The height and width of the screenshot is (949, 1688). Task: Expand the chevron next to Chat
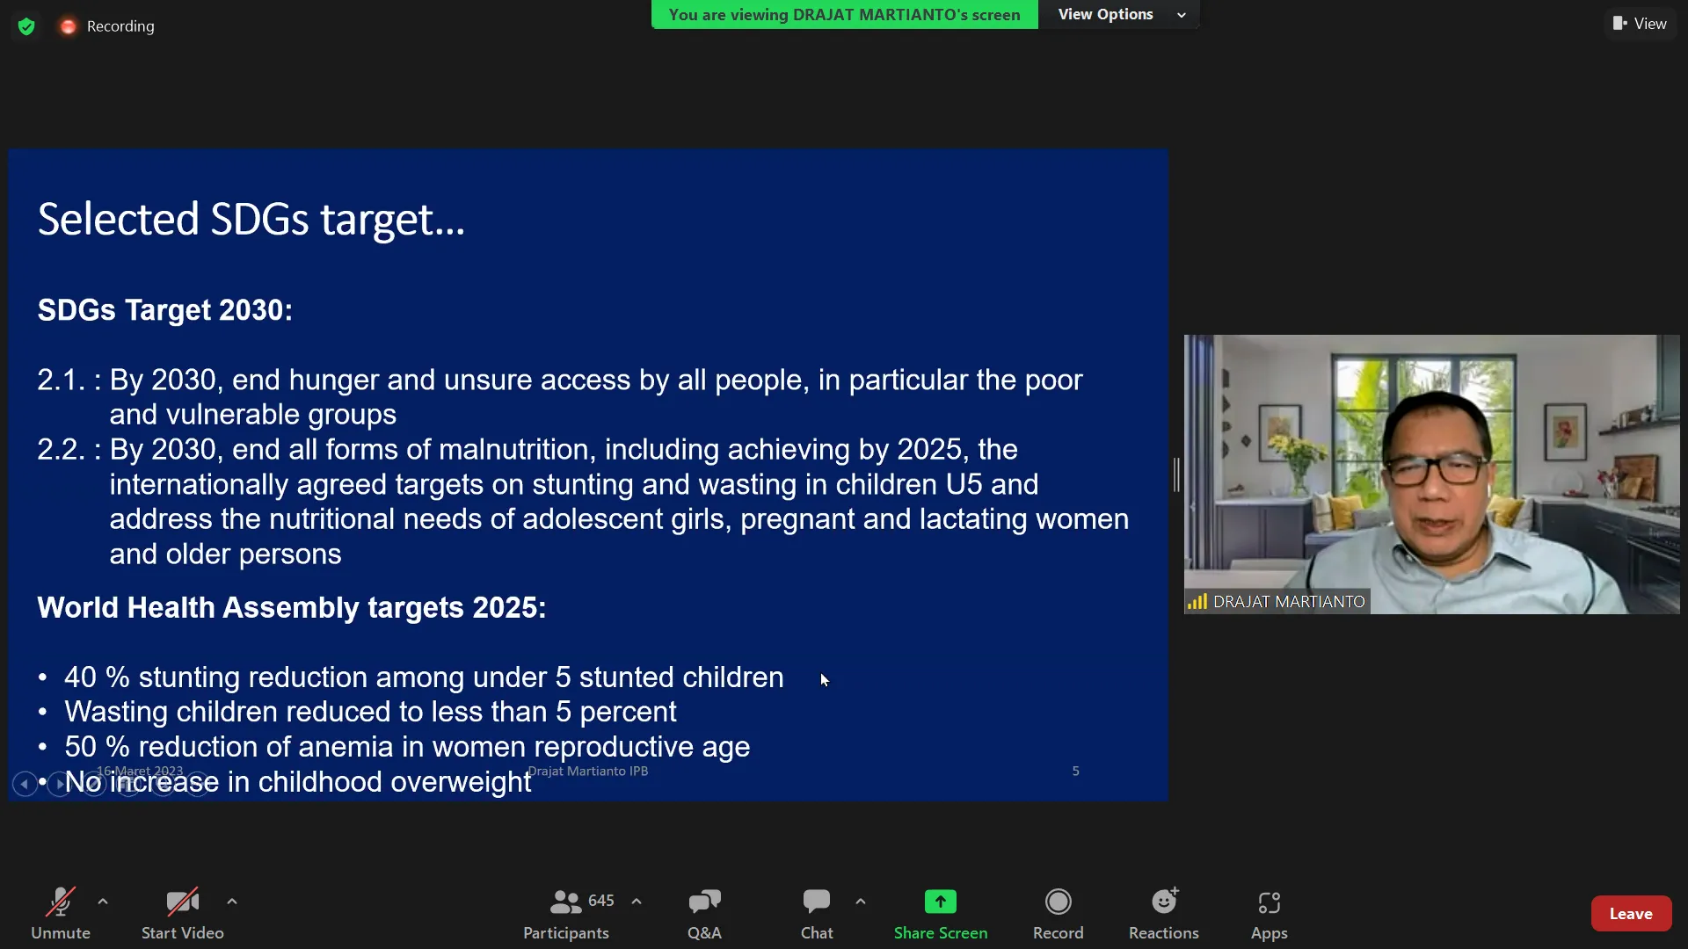click(861, 902)
